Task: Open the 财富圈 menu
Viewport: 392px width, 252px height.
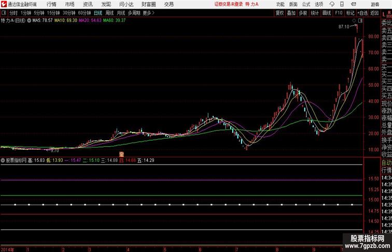Action: click(x=148, y=4)
